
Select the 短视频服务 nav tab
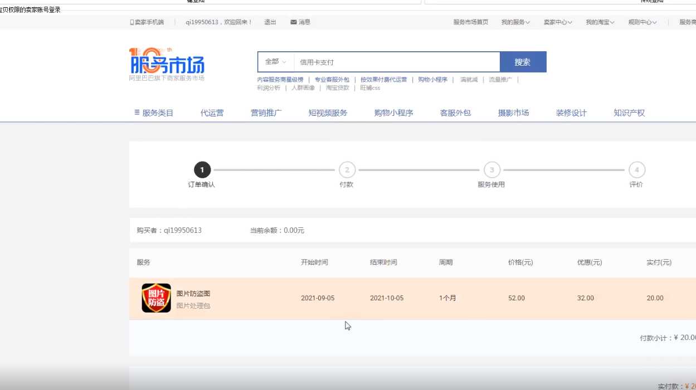[328, 113]
